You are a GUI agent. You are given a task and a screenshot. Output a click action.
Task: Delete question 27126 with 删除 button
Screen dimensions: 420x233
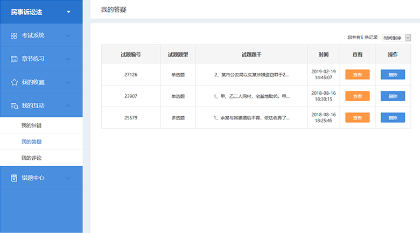[x=393, y=75]
